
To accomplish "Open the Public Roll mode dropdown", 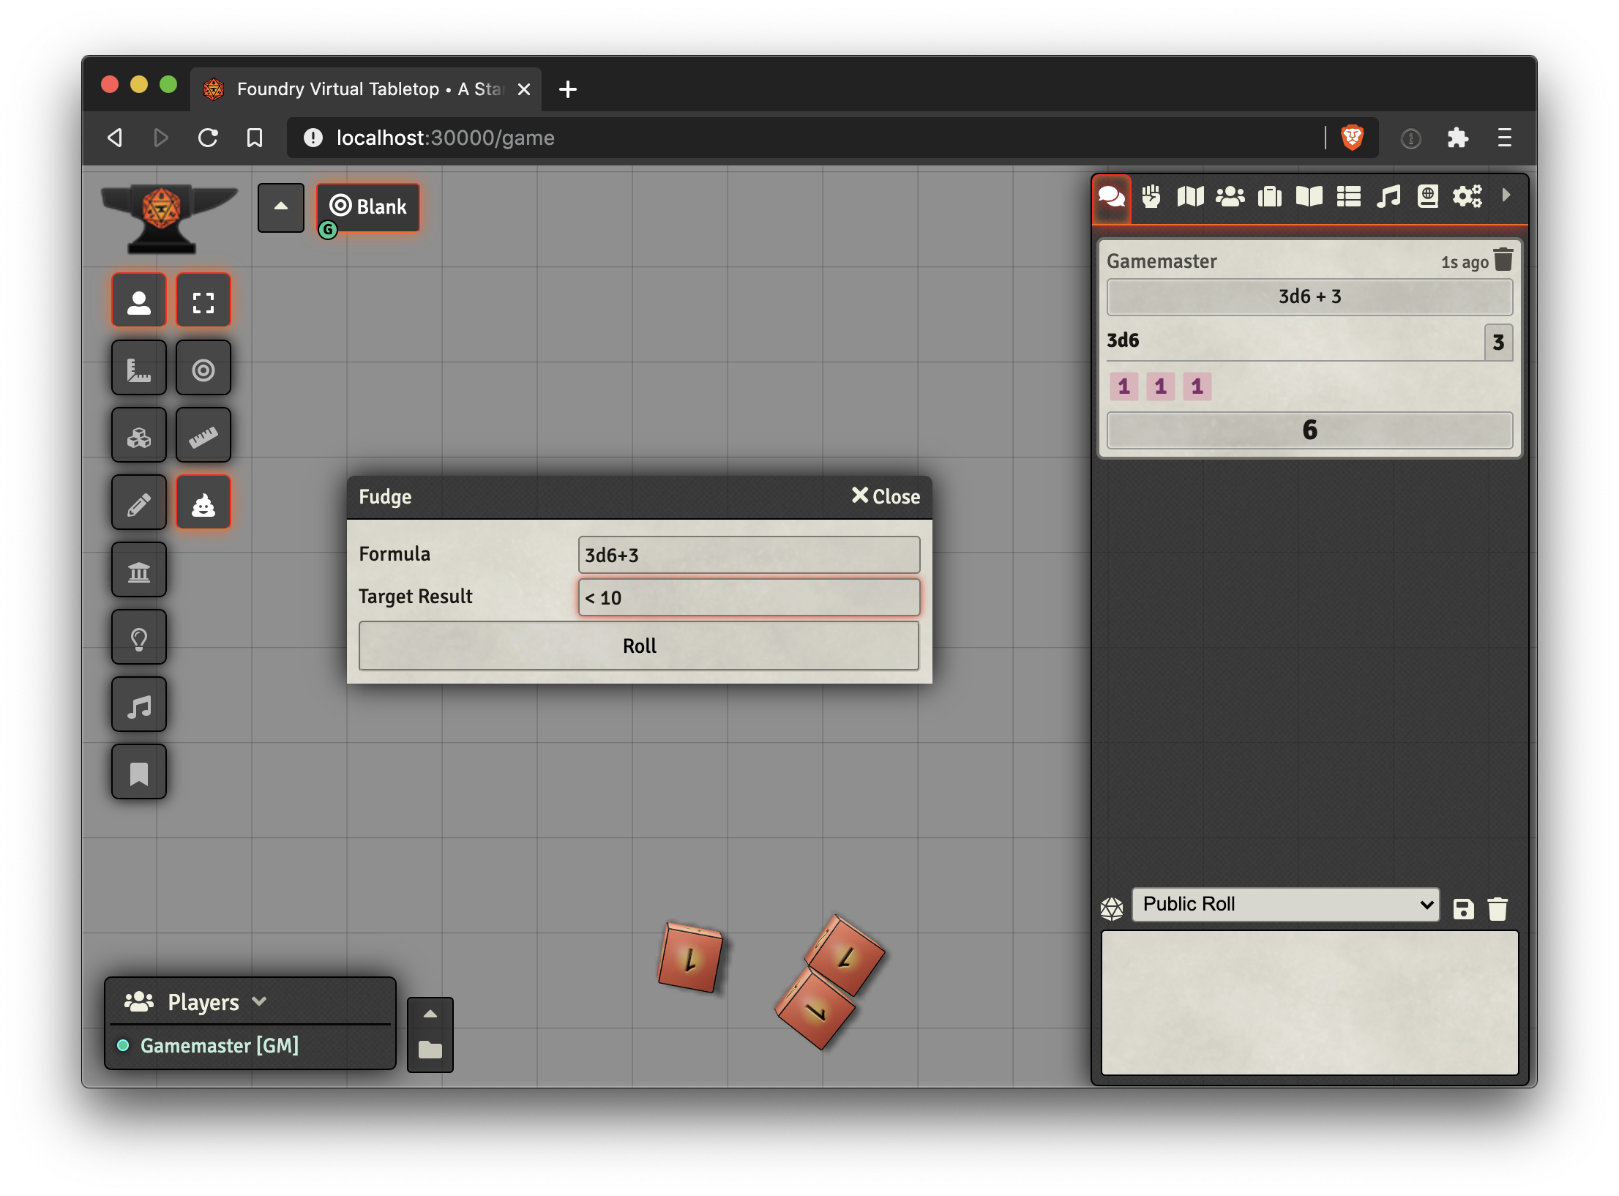I will [1285, 905].
